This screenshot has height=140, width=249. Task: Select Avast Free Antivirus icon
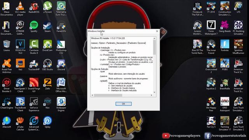pos(7,66)
